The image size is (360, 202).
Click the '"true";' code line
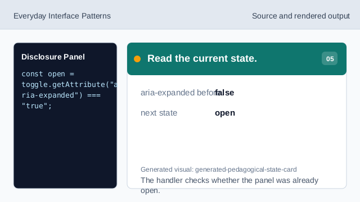click(37, 106)
